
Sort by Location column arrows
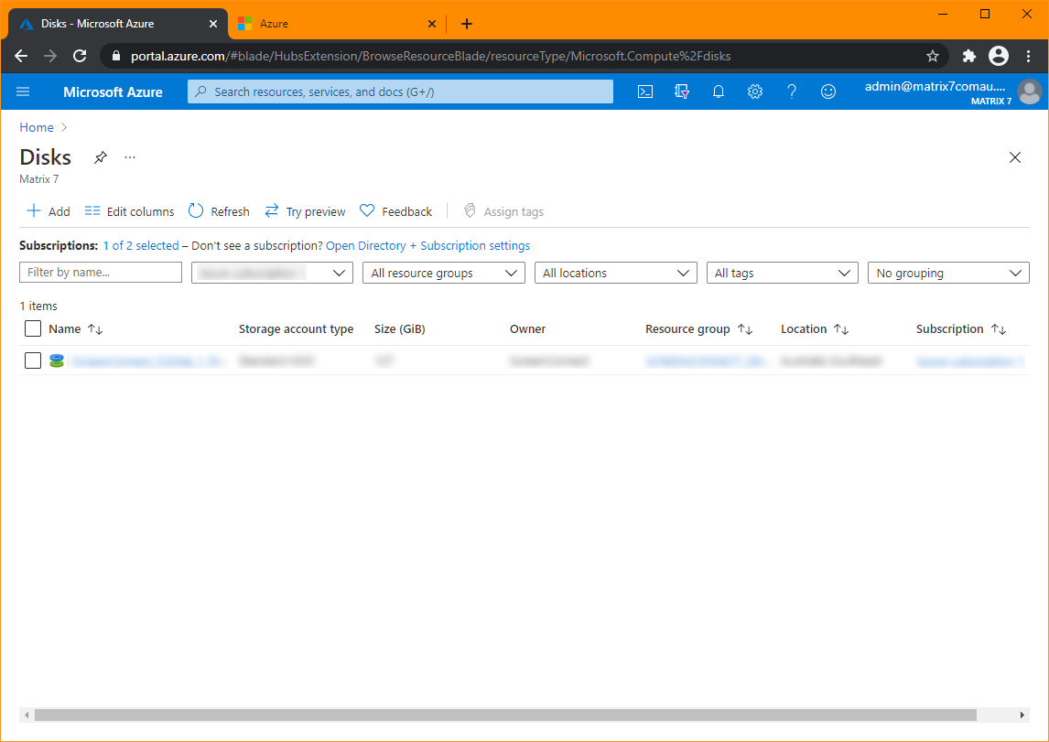pyautogui.click(x=841, y=328)
